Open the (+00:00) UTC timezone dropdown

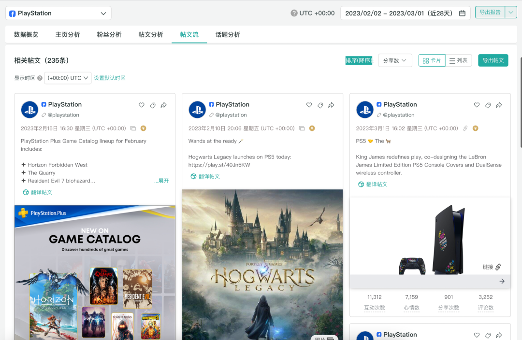(x=68, y=77)
